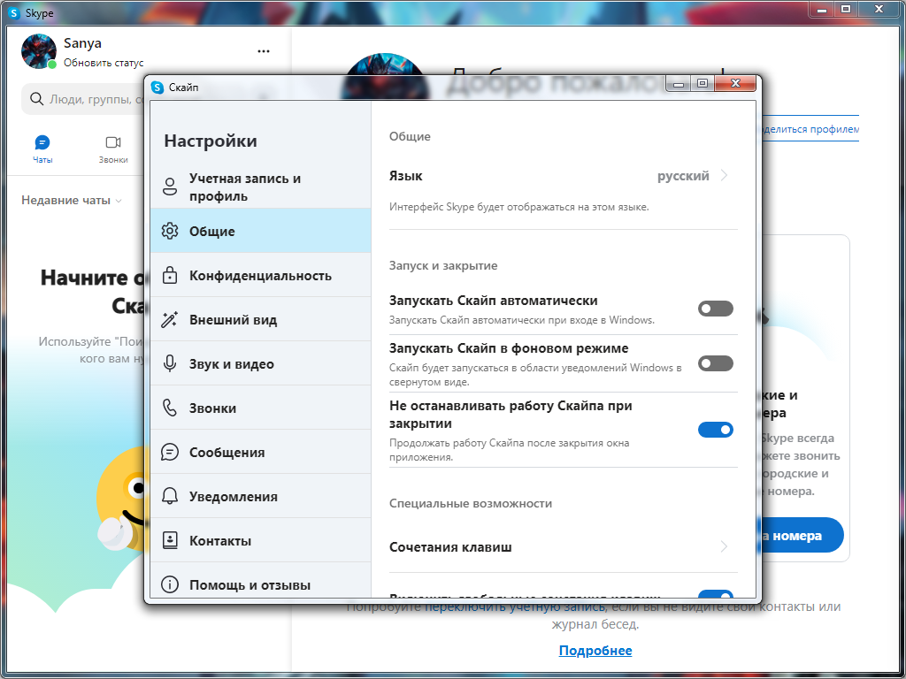Open the three-dots More menu next to Sanya
Image resolution: width=906 pixels, height=679 pixels.
tap(264, 51)
